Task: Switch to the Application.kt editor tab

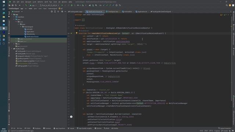Action: coord(142,11)
